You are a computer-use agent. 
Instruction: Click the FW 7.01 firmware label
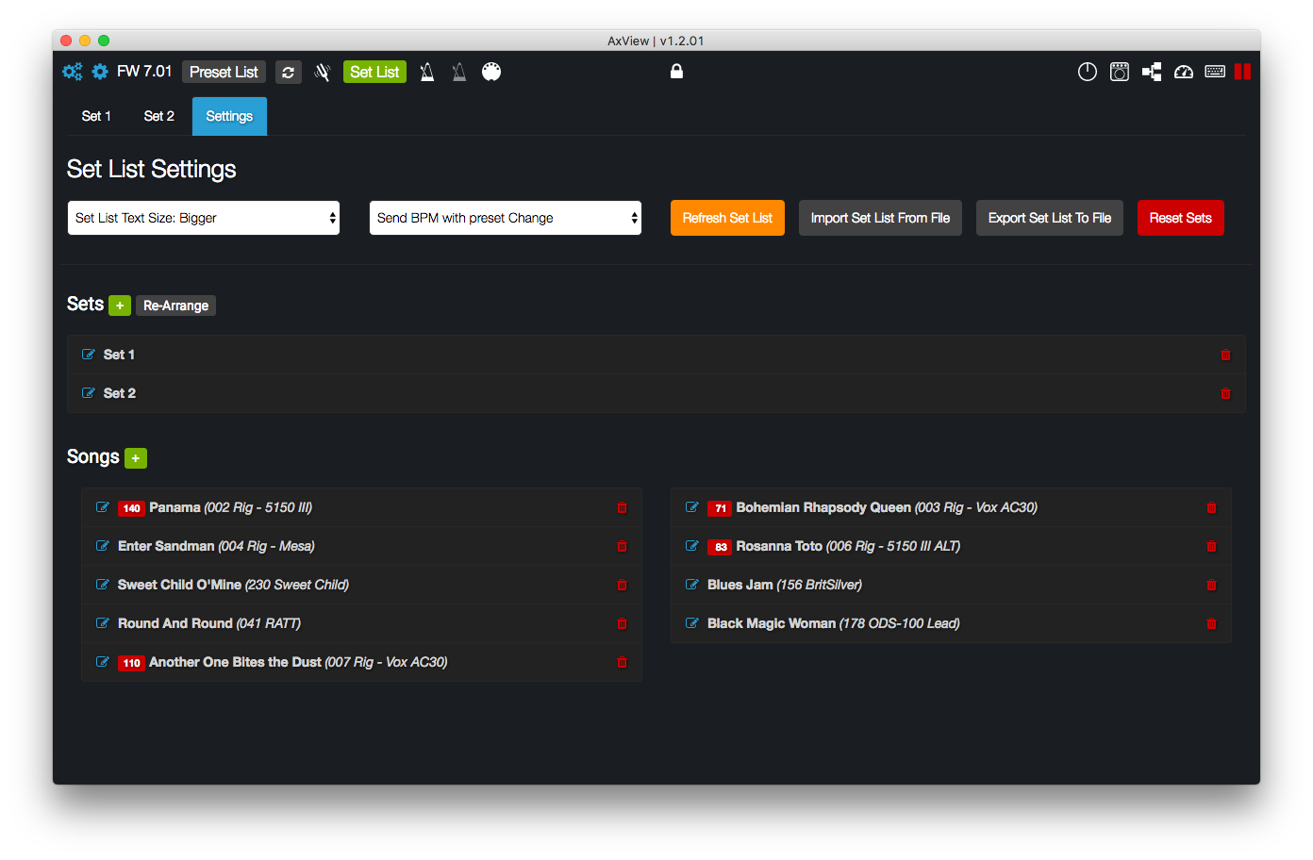click(x=144, y=72)
